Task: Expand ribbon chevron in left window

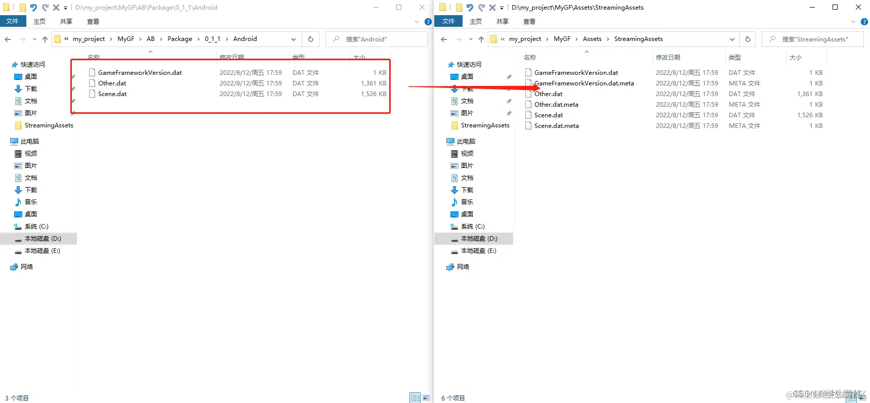Action: [x=417, y=22]
